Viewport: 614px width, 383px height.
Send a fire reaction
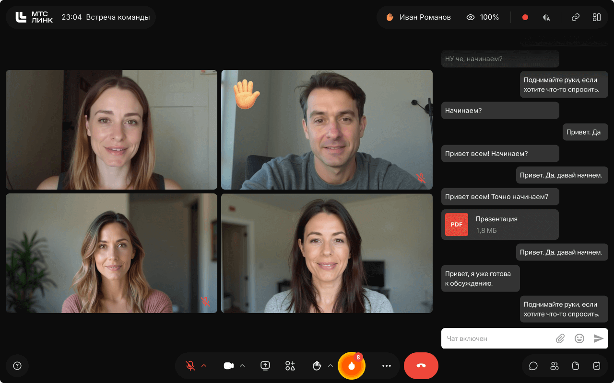(352, 366)
